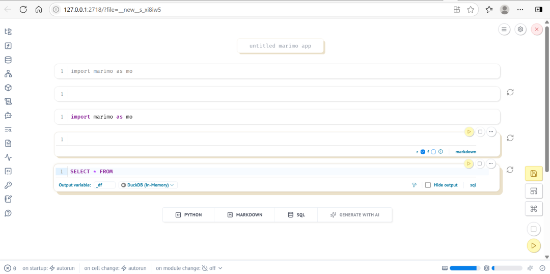Open the documentation search icon in sidebar

pos(8,129)
